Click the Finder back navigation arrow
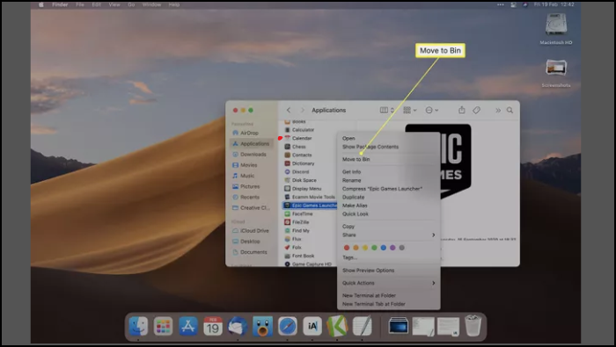Viewport: 616px width, 347px height. click(289, 110)
